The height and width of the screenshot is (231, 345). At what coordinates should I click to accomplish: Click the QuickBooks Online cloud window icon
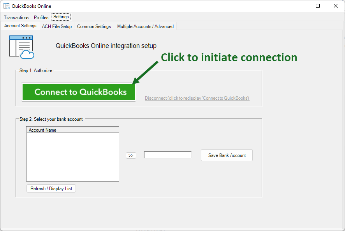[x=22, y=47]
